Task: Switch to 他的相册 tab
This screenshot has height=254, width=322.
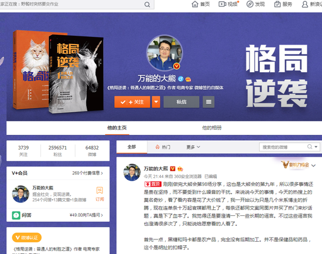Action: (212, 128)
